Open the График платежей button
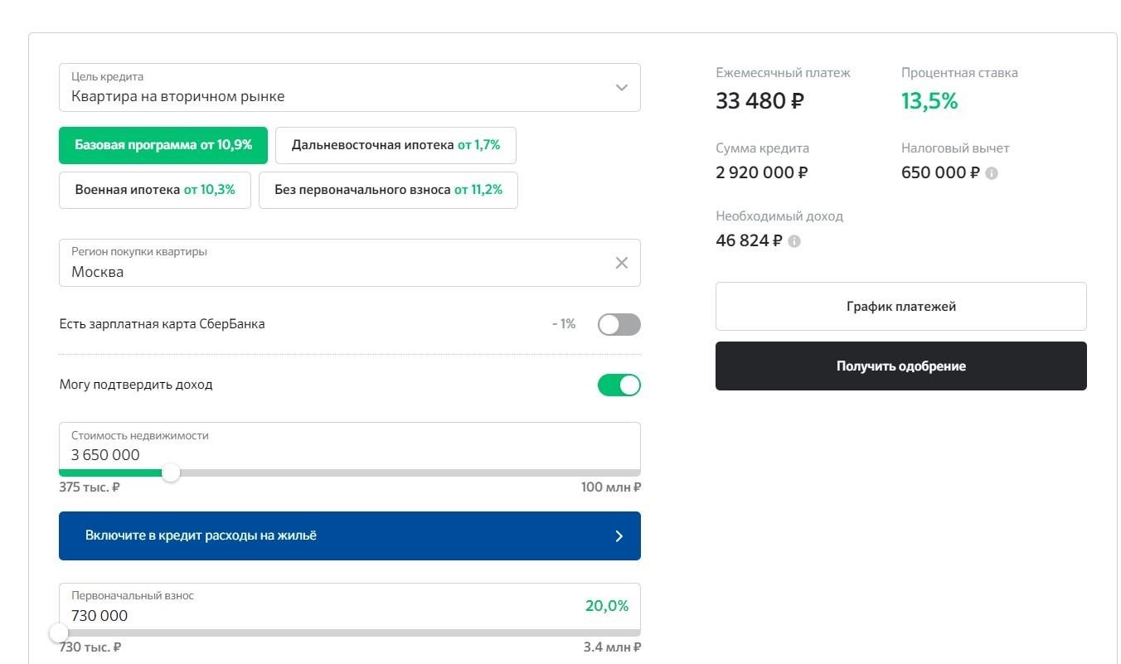The image size is (1121, 664). 900,307
